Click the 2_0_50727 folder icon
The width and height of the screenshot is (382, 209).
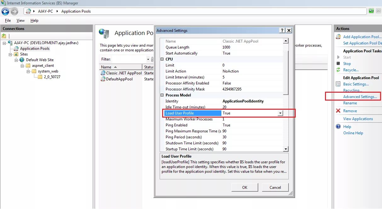(x=40, y=77)
